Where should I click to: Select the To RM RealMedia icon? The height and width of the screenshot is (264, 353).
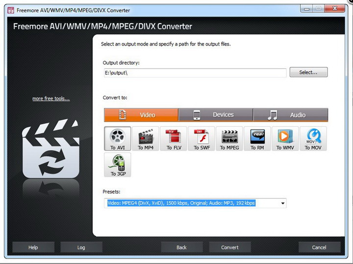pos(257,138)
